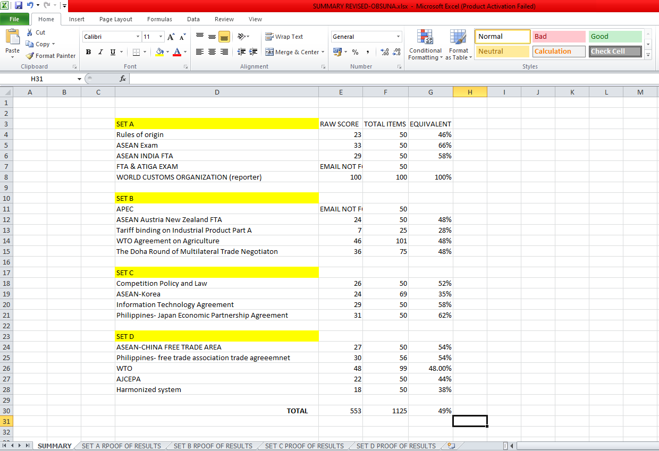Click the Insert Function fx icon

click(x=122, y=79)
